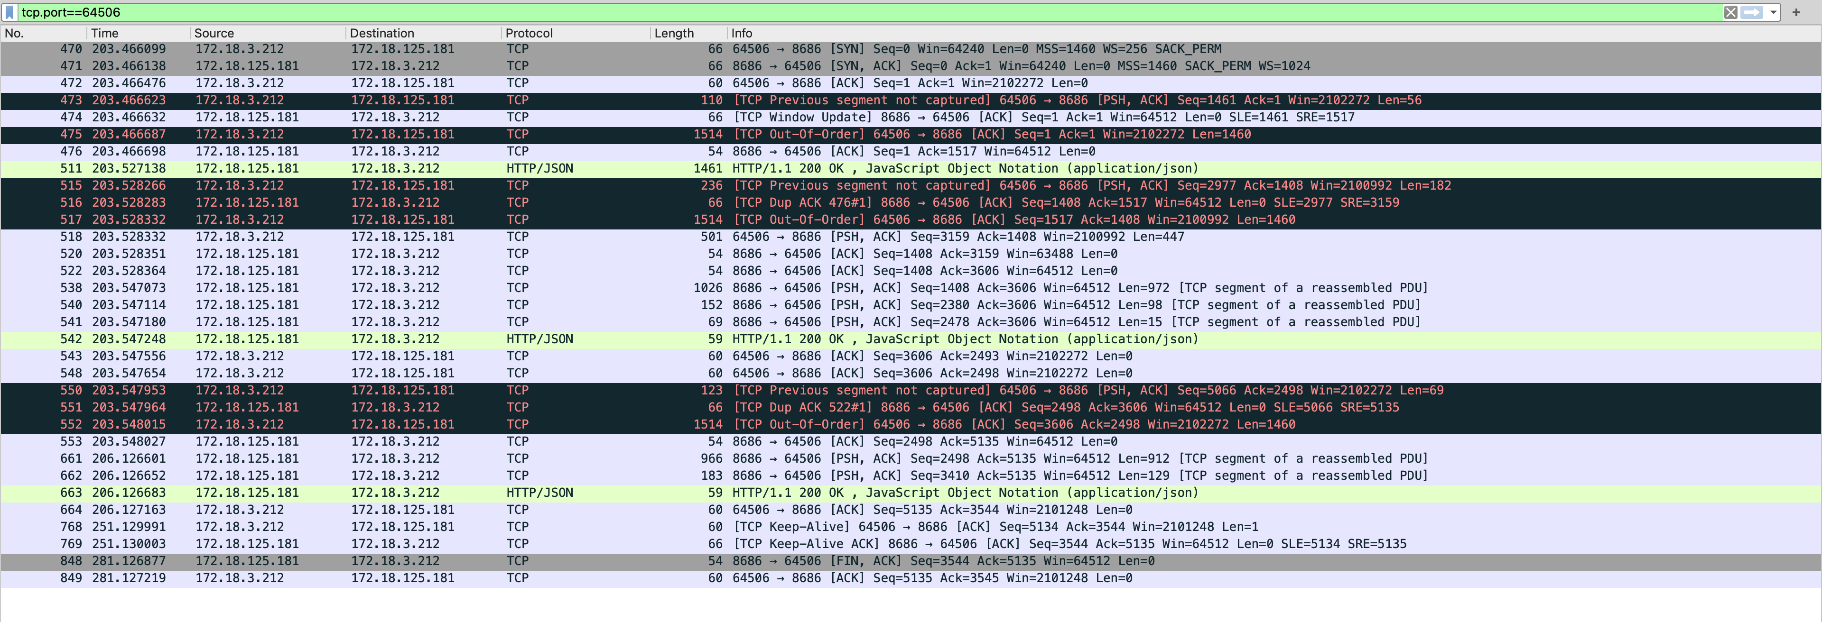Screen dimensions: 1822x622
Task: Click source 172.18.3.212 in packet 470
Action: tap(240, 49)
